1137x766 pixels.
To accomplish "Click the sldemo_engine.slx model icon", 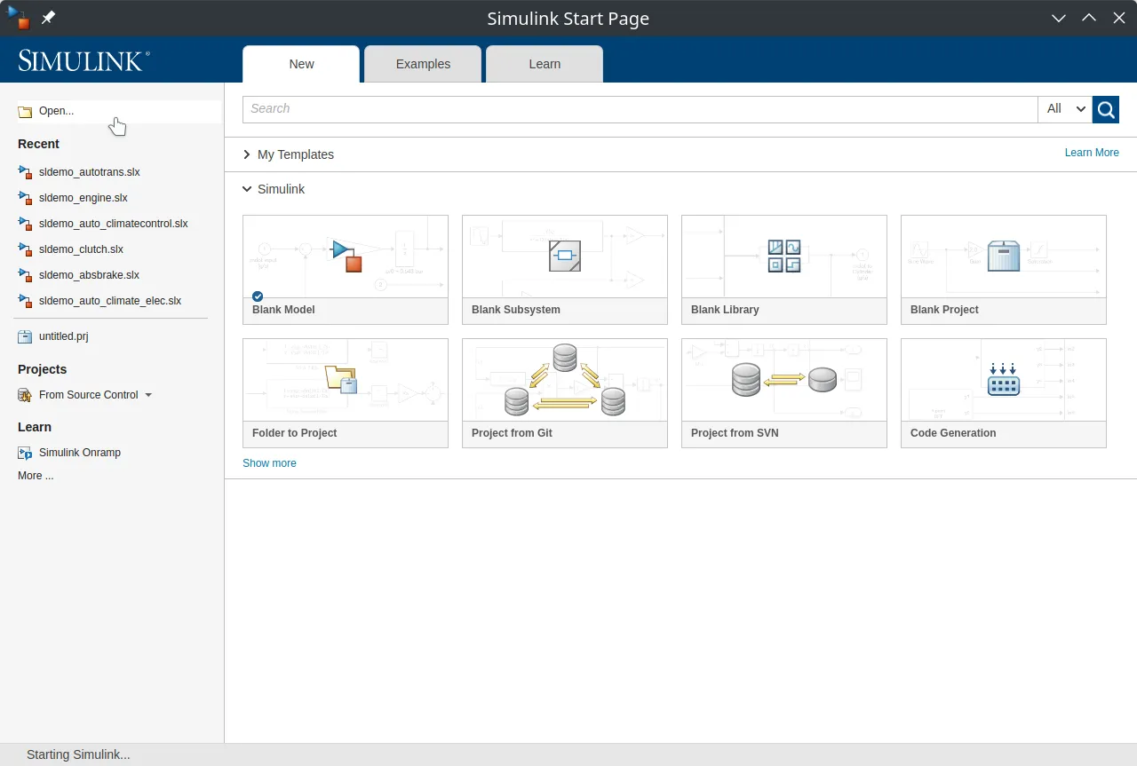I will tap(25, 198).
